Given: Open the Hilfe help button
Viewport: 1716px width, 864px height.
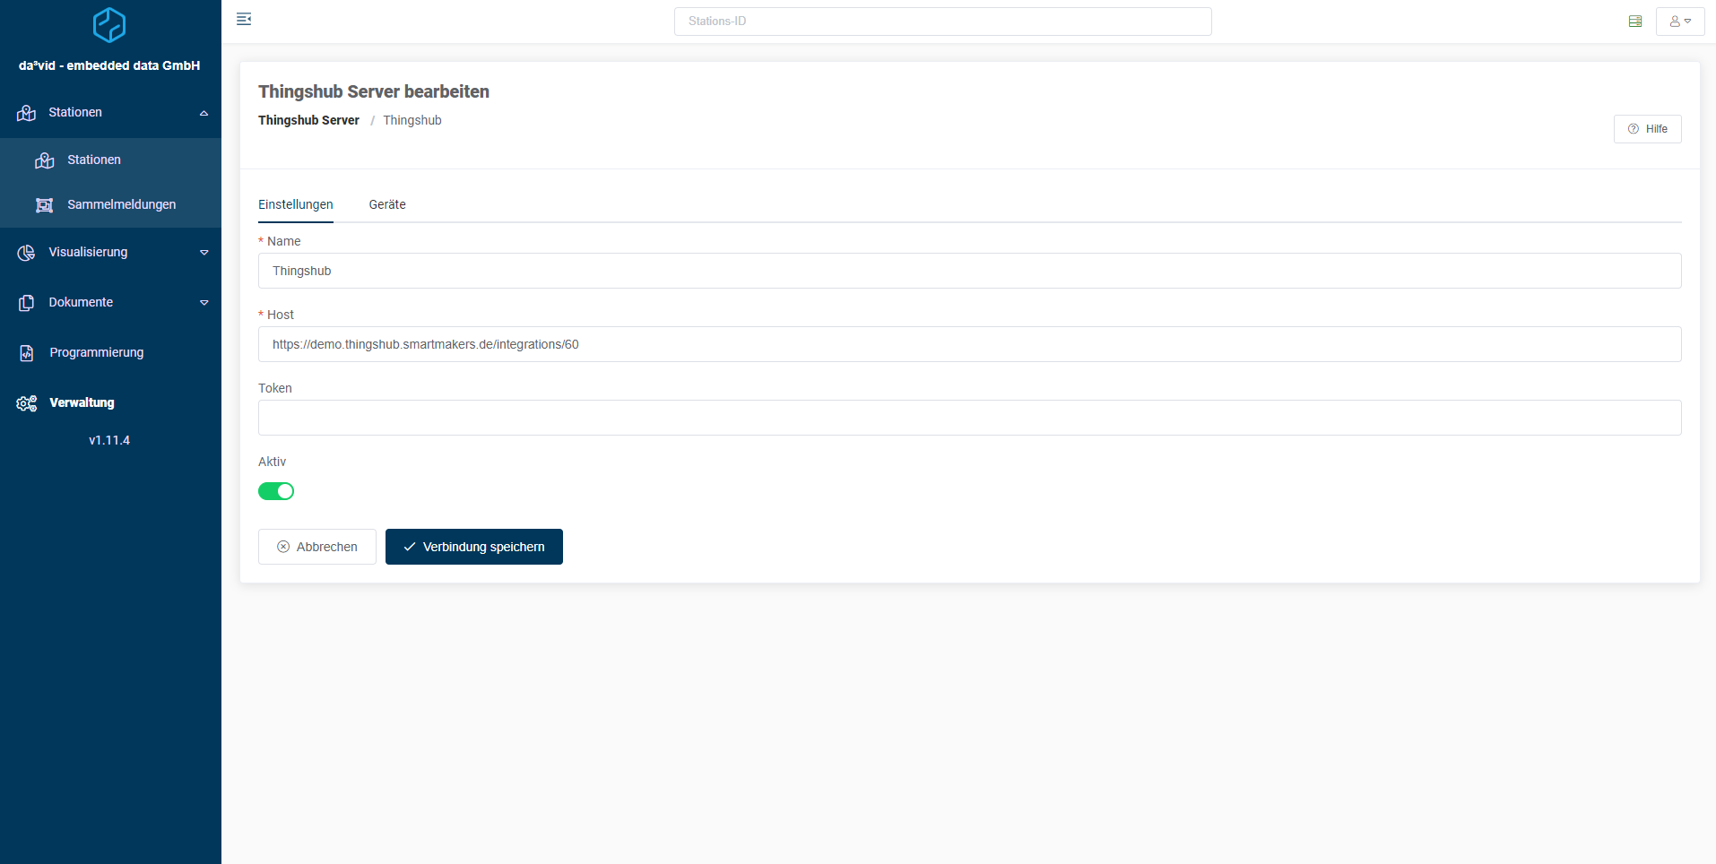Looking at the screenshot, I should point(1647,129).
